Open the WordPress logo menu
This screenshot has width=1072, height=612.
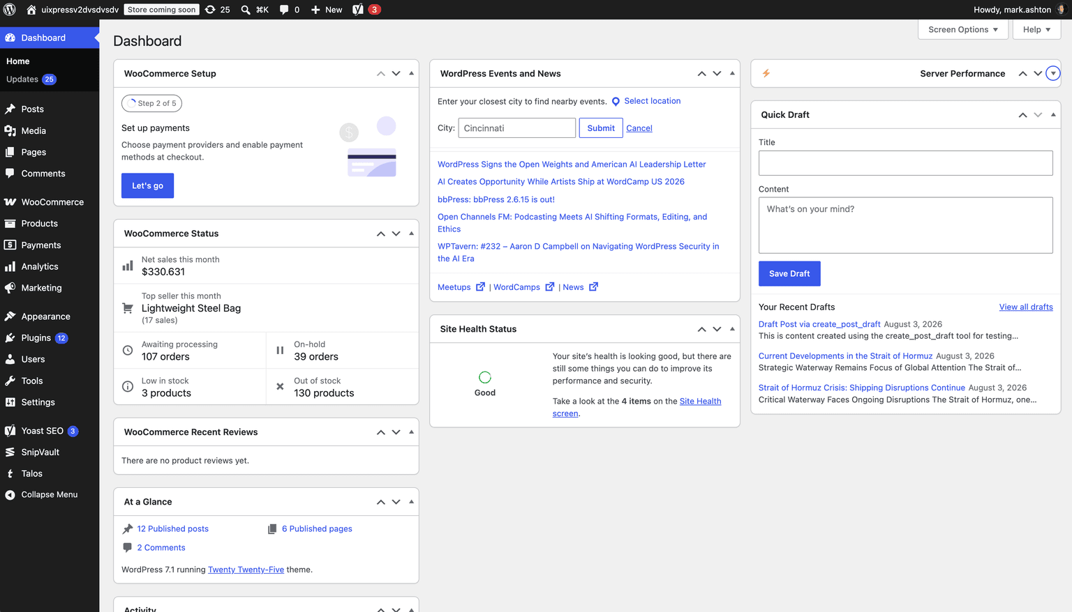click(10, 10)
